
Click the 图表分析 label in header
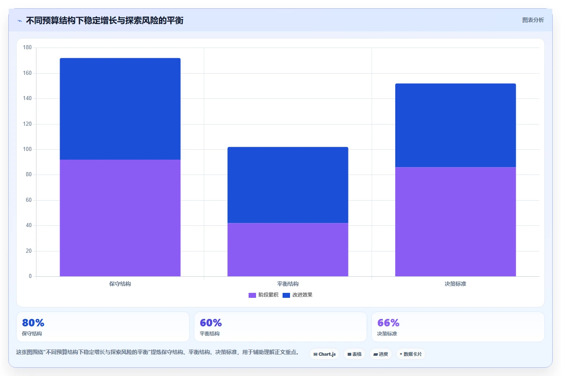(533, 20)
